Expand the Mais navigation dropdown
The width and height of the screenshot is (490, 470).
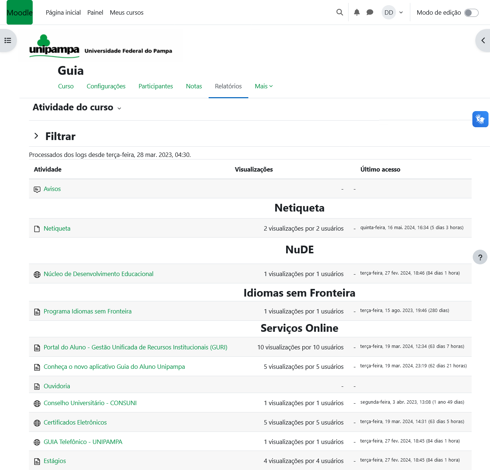(x=264, y=86)
